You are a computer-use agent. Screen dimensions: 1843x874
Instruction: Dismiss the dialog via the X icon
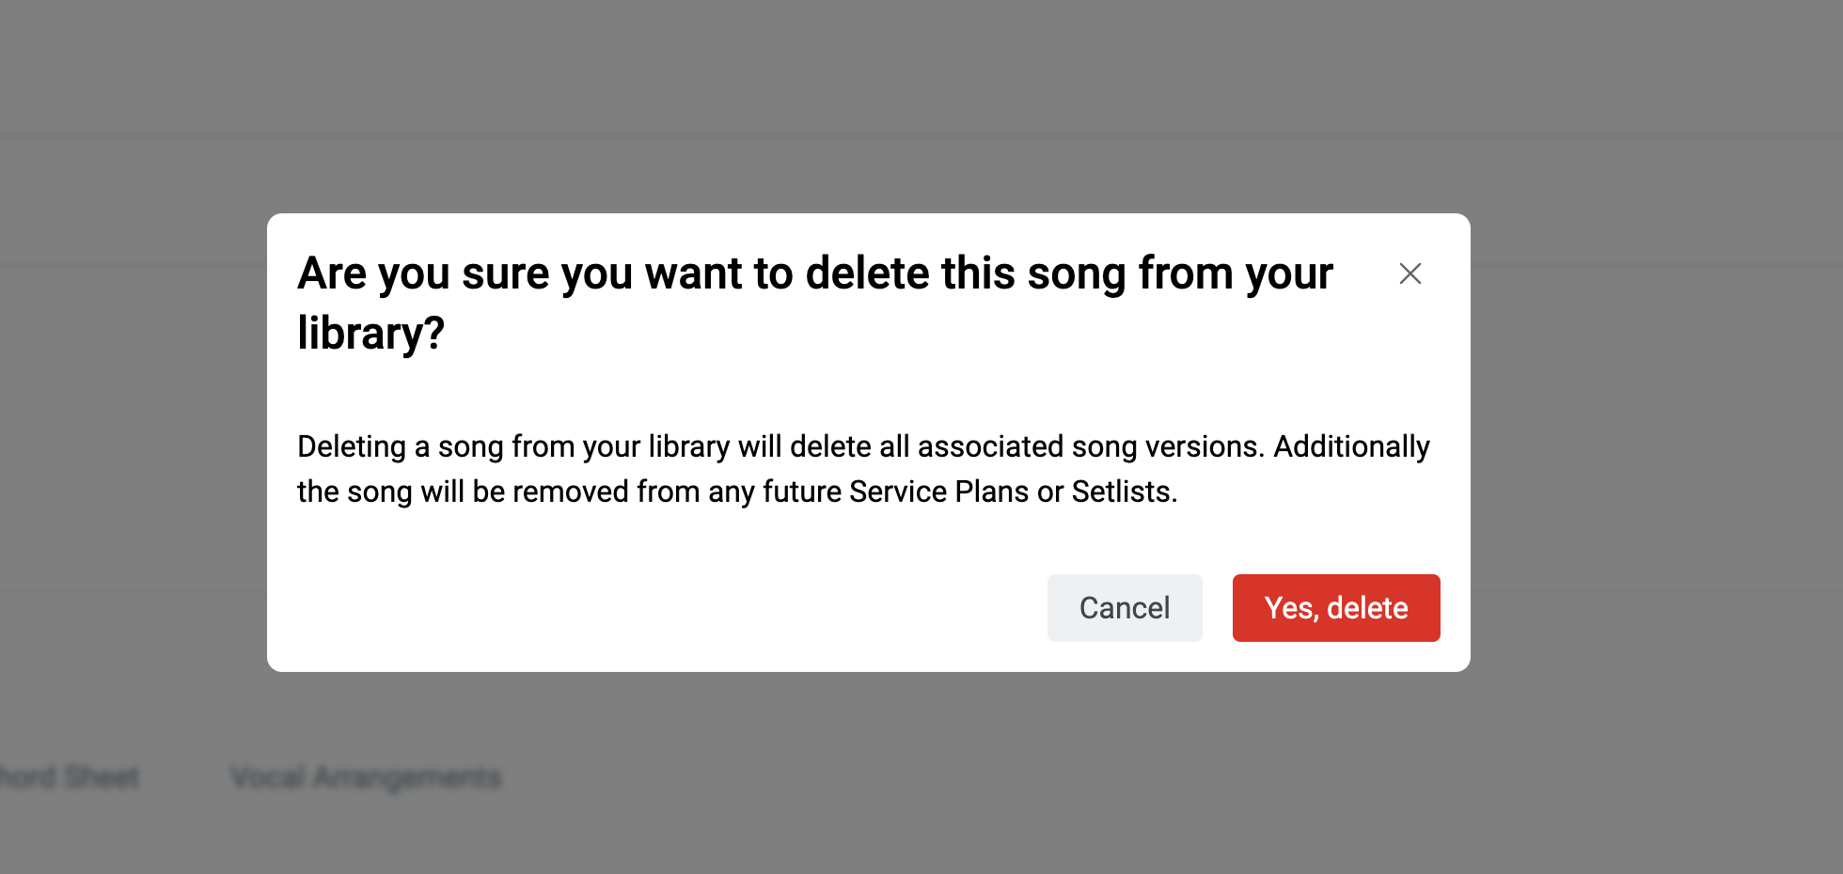pos(1410,273)
